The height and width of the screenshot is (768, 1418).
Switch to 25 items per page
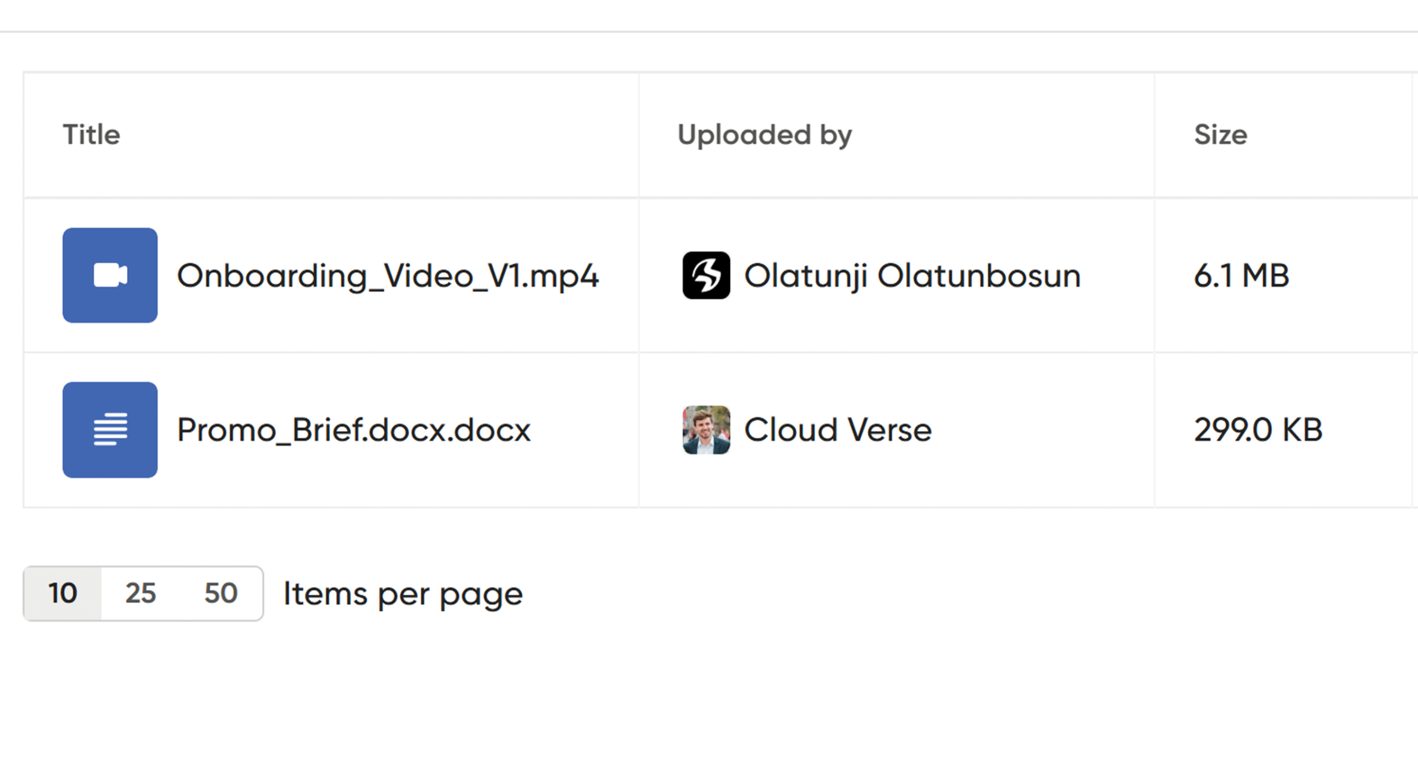click(141, 593)
